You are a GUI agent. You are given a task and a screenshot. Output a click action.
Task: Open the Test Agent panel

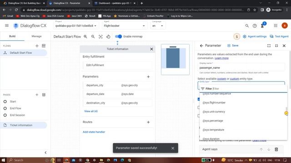click(x=279, y=36)
